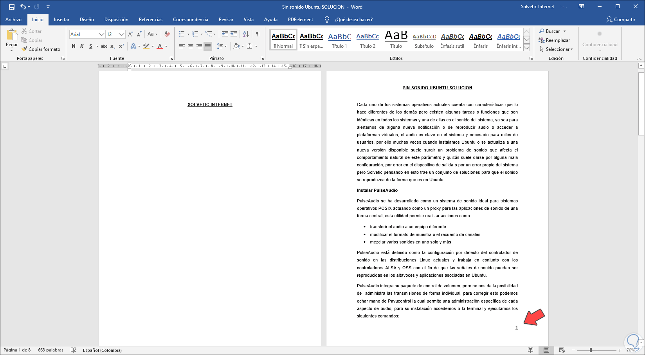
Task: Open the font size dropdown
Action: (122, 34)
